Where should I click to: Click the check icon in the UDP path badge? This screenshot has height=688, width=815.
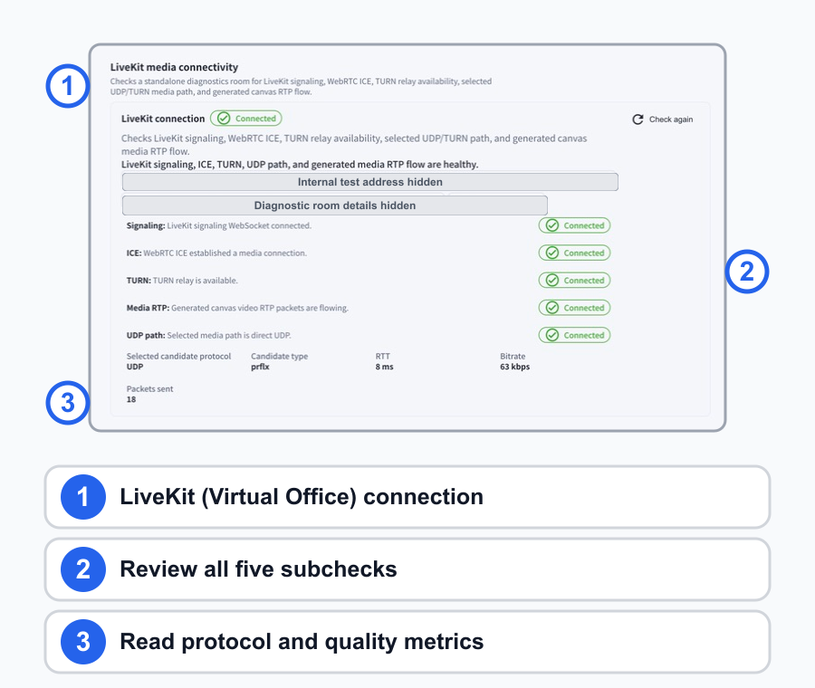click(552, 335)
